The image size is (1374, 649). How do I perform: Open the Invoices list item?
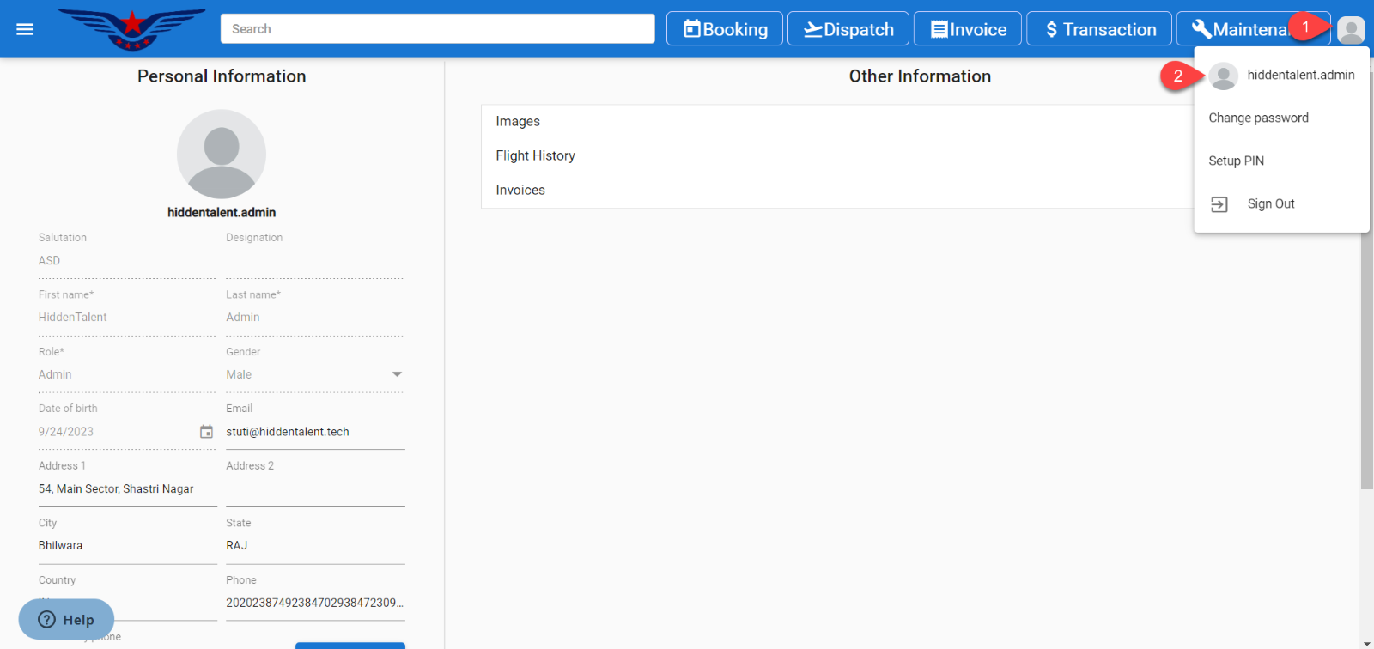click(x=520, y=190)
